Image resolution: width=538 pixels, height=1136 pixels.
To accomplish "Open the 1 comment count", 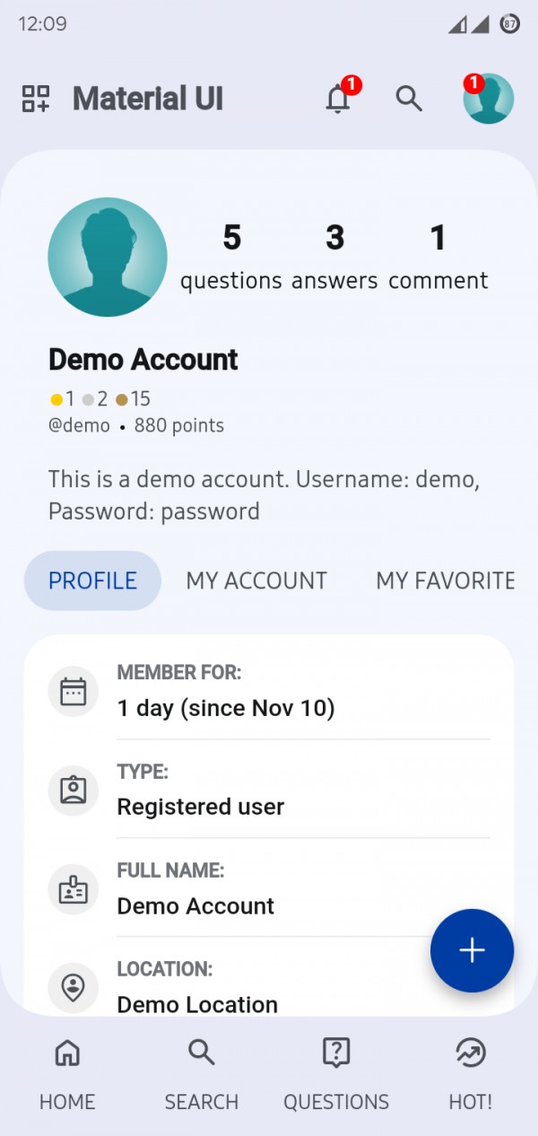I will pyautogui.click(x=438, y=258).
